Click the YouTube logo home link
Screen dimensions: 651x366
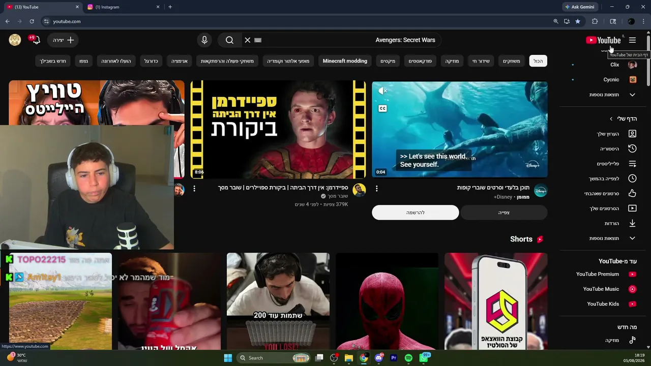click(603, 40)
